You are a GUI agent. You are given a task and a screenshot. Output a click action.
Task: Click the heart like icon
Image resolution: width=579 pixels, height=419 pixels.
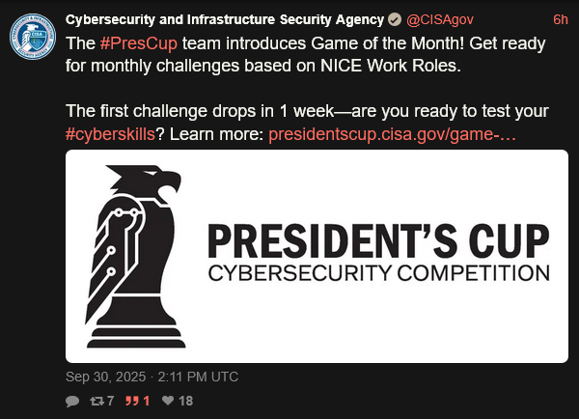[168, 401]
